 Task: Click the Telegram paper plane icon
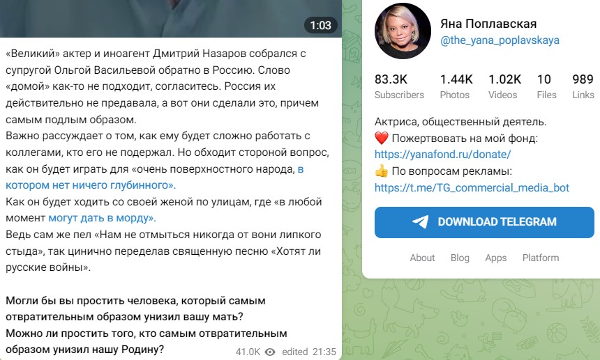[x=420, y=222]
